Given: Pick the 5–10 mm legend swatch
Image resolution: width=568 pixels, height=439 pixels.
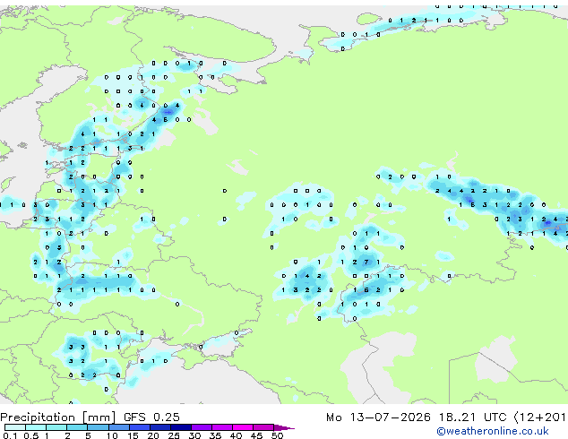Looking at the screenshot, I should click(98, 427).
